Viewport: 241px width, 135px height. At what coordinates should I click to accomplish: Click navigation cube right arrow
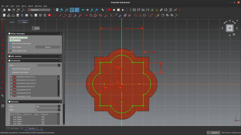point(237,28)
